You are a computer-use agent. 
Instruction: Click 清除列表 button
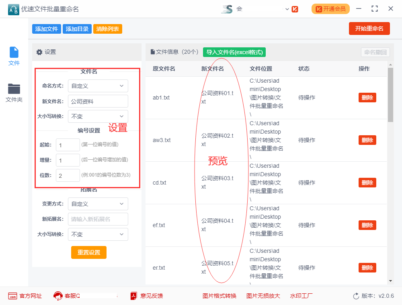click(x=108, y=29)
